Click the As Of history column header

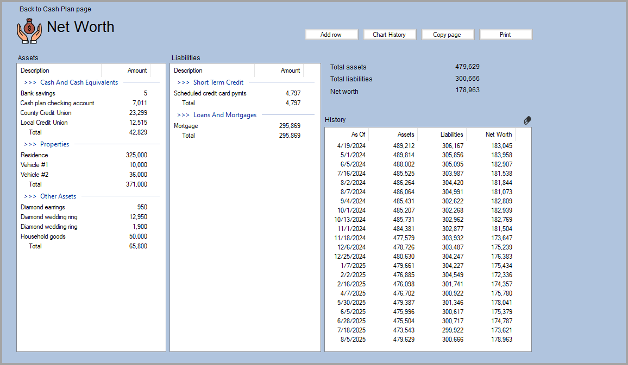(x=347, y=135)
